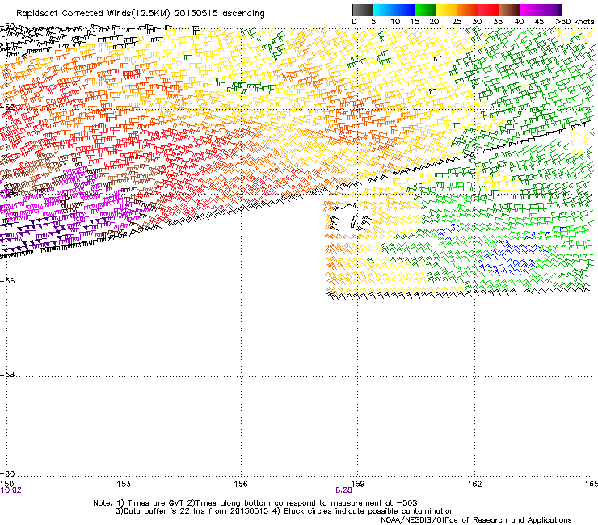Click the title 'Rapidscat Corrected Winds(12.5KM) 20150515 ascending'
598x525 pixels.
tap(141, 14)
